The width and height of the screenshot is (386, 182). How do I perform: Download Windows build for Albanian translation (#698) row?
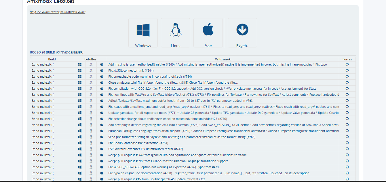(x=80, y=161)
